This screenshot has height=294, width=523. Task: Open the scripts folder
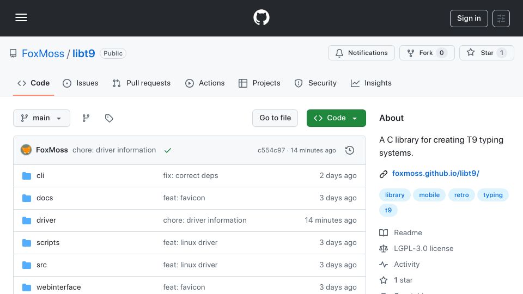pyautogui.click(x=48, y=243)
